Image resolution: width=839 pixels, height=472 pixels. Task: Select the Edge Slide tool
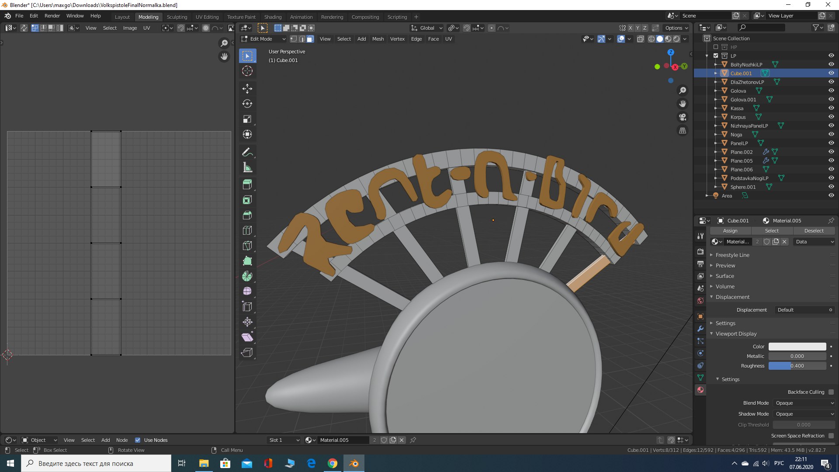(x=247, y=307)
